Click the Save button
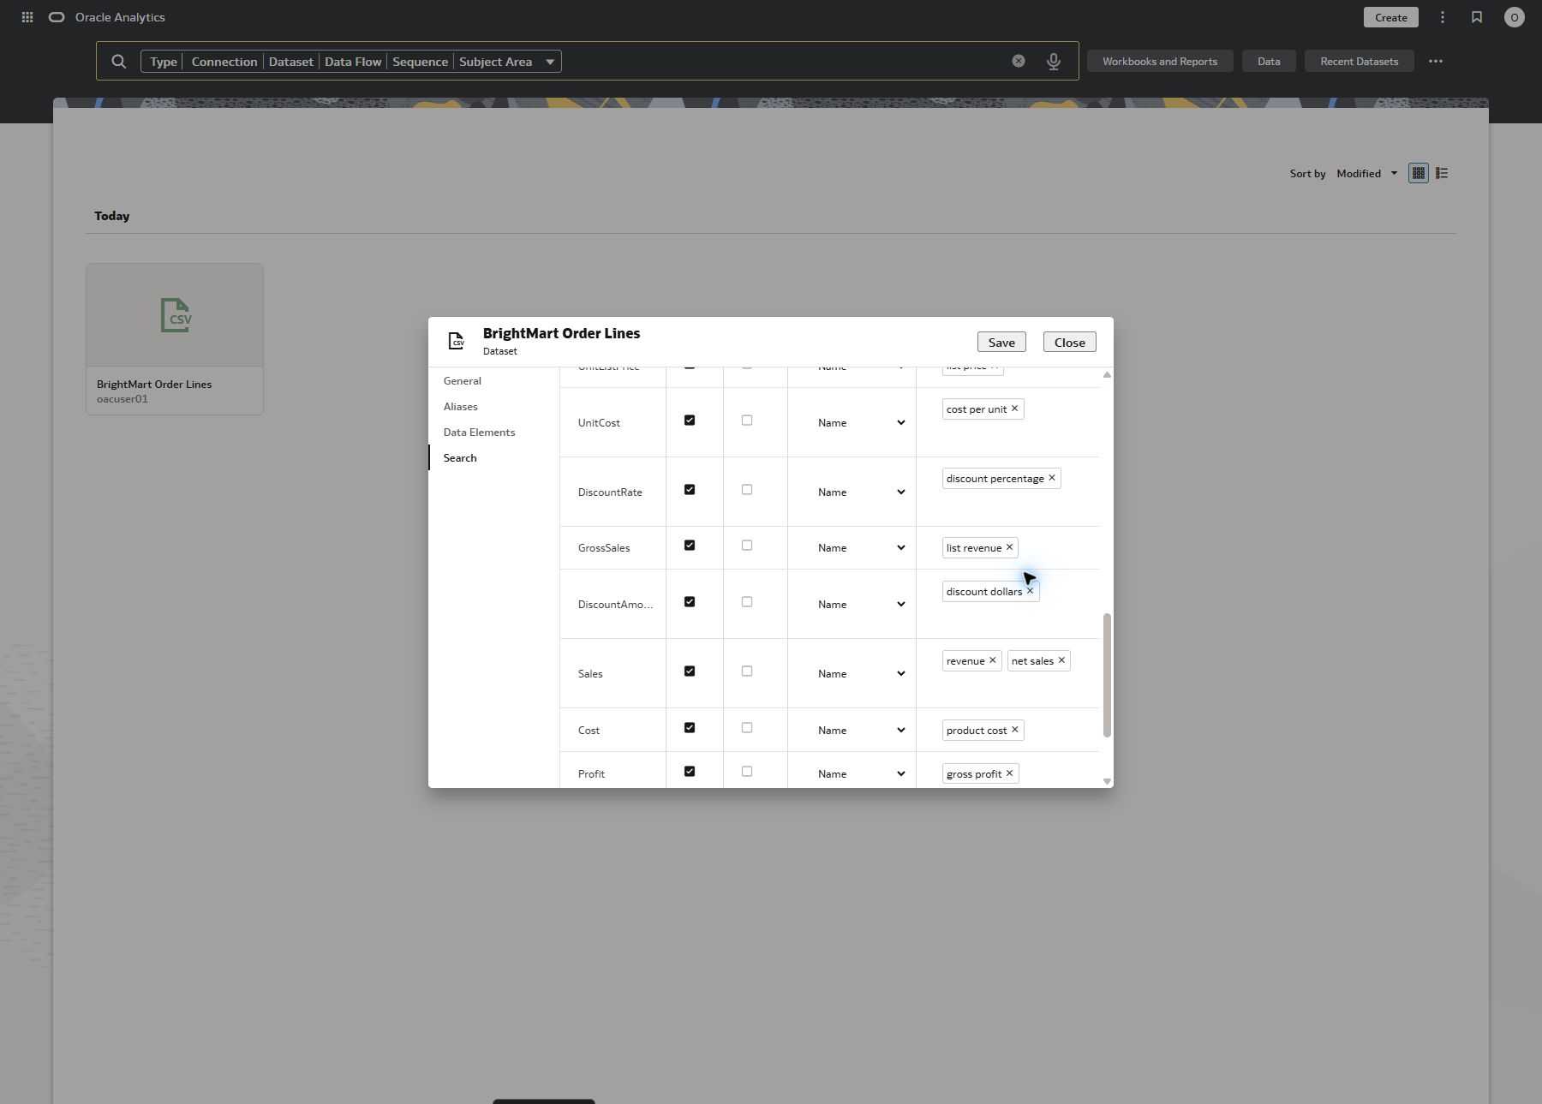 1001,342
